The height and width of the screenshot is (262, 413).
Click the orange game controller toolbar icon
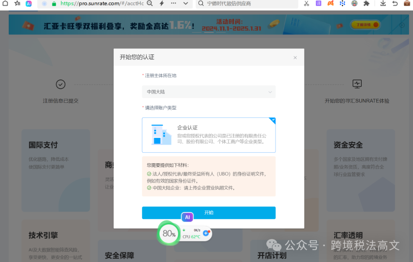click(x=330, y=4)
